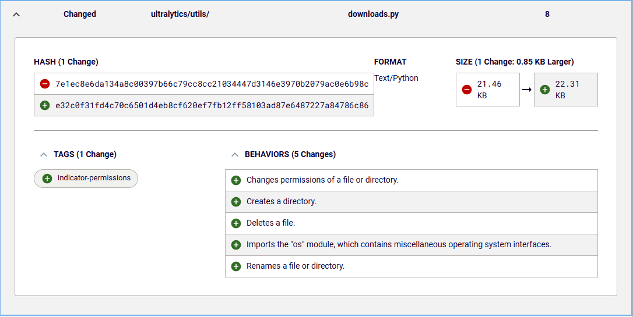Collapse the TAGS (1 Change) section
The height and width of the screenshot is (317, 633).
coord(44,155)
